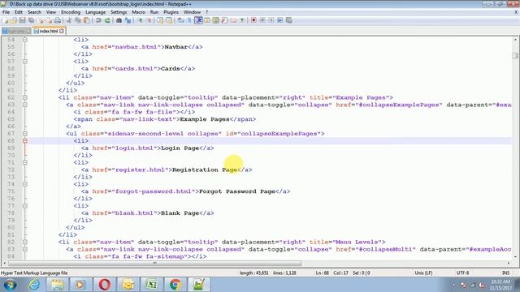Click the macro Playback icon
The height and width of the screenshot is (292, 520).
pos(271,20)
